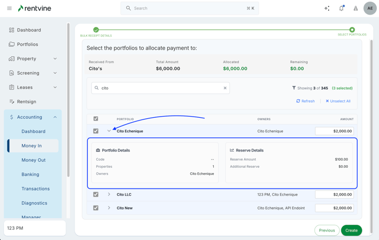Edit the Cito LLC amount field
Screen dimensions: 379x240
click(334, 194)
